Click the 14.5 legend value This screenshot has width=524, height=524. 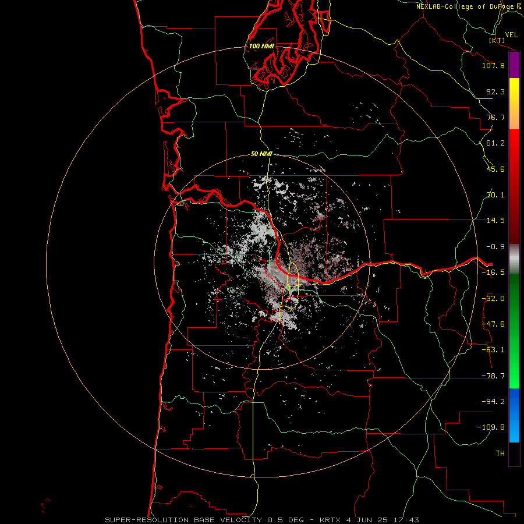coord(495,221)
